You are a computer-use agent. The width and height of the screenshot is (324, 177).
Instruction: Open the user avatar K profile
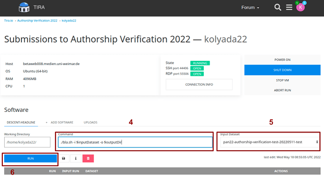pyautogui.click(x=300, y=7)
